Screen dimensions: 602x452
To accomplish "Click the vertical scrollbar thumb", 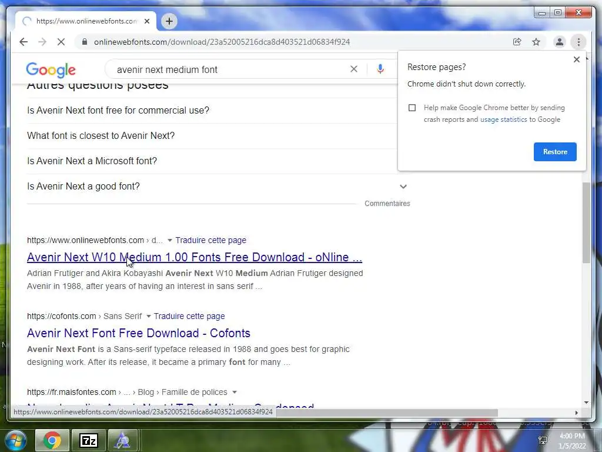I will click(586, 223).
